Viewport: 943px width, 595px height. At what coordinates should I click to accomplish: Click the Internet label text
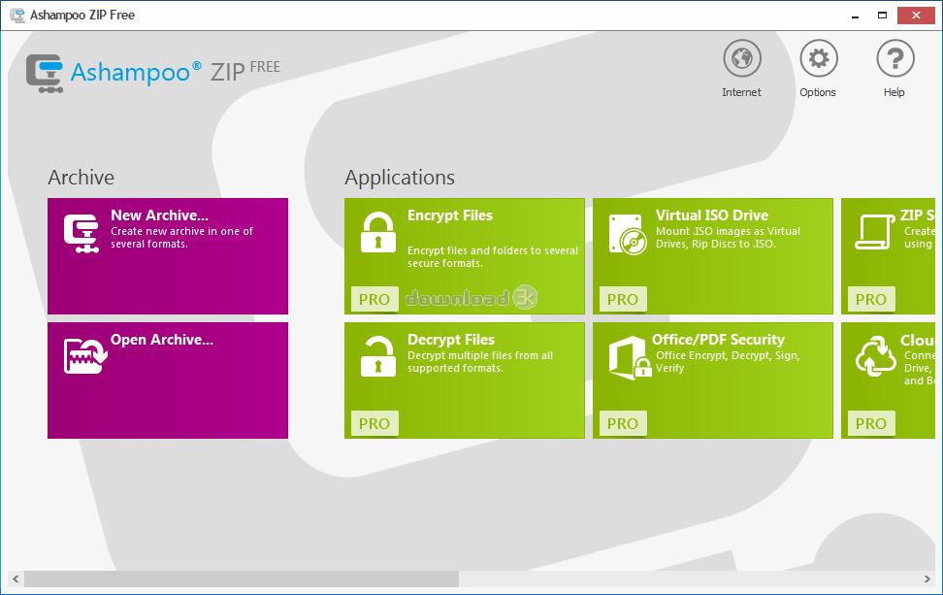point(741,92)
